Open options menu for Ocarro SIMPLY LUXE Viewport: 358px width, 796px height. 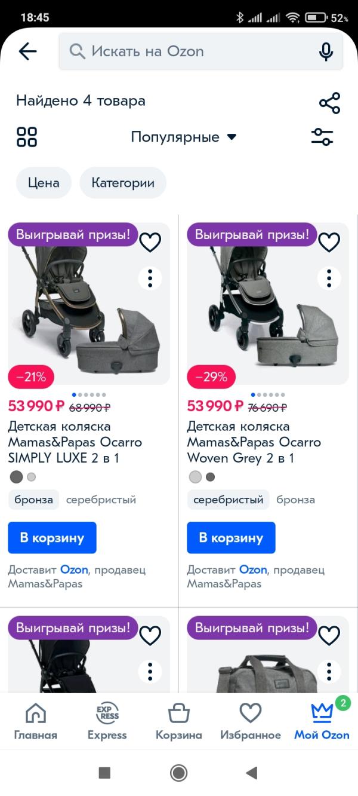(150, 278)
